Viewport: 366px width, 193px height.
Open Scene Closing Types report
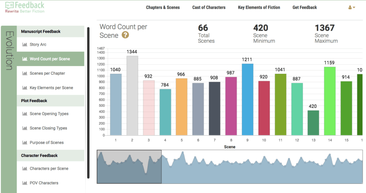coord(48,128)
